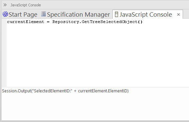Select the JavaScript Console tab label
The image size is (189, 122).
(146, 15)
